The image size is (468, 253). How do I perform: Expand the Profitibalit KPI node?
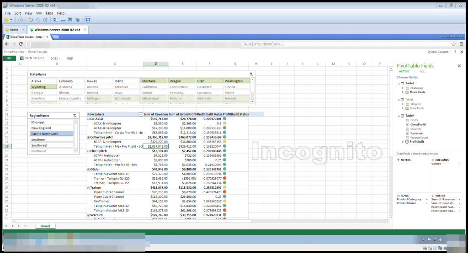point(403,142)
